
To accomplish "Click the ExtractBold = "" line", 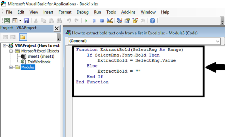I will pos(119,71).
